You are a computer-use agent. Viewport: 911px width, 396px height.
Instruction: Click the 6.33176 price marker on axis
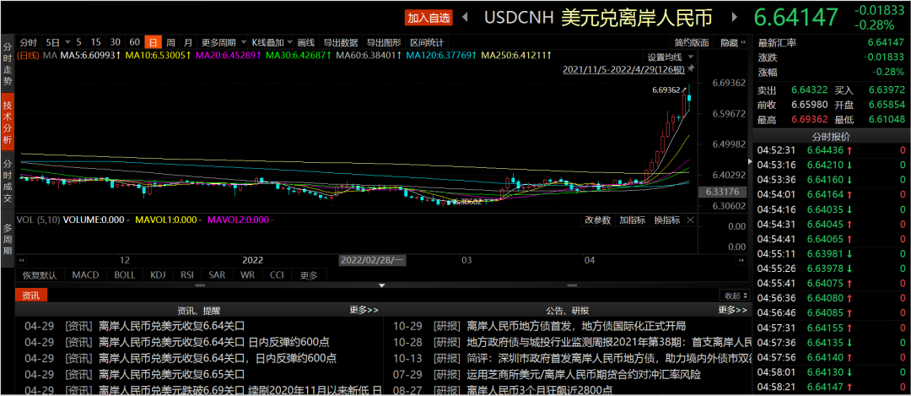(x=722, y=192)
